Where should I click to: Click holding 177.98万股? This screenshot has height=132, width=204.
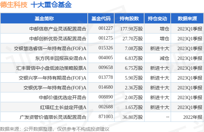tap(132, 29)
